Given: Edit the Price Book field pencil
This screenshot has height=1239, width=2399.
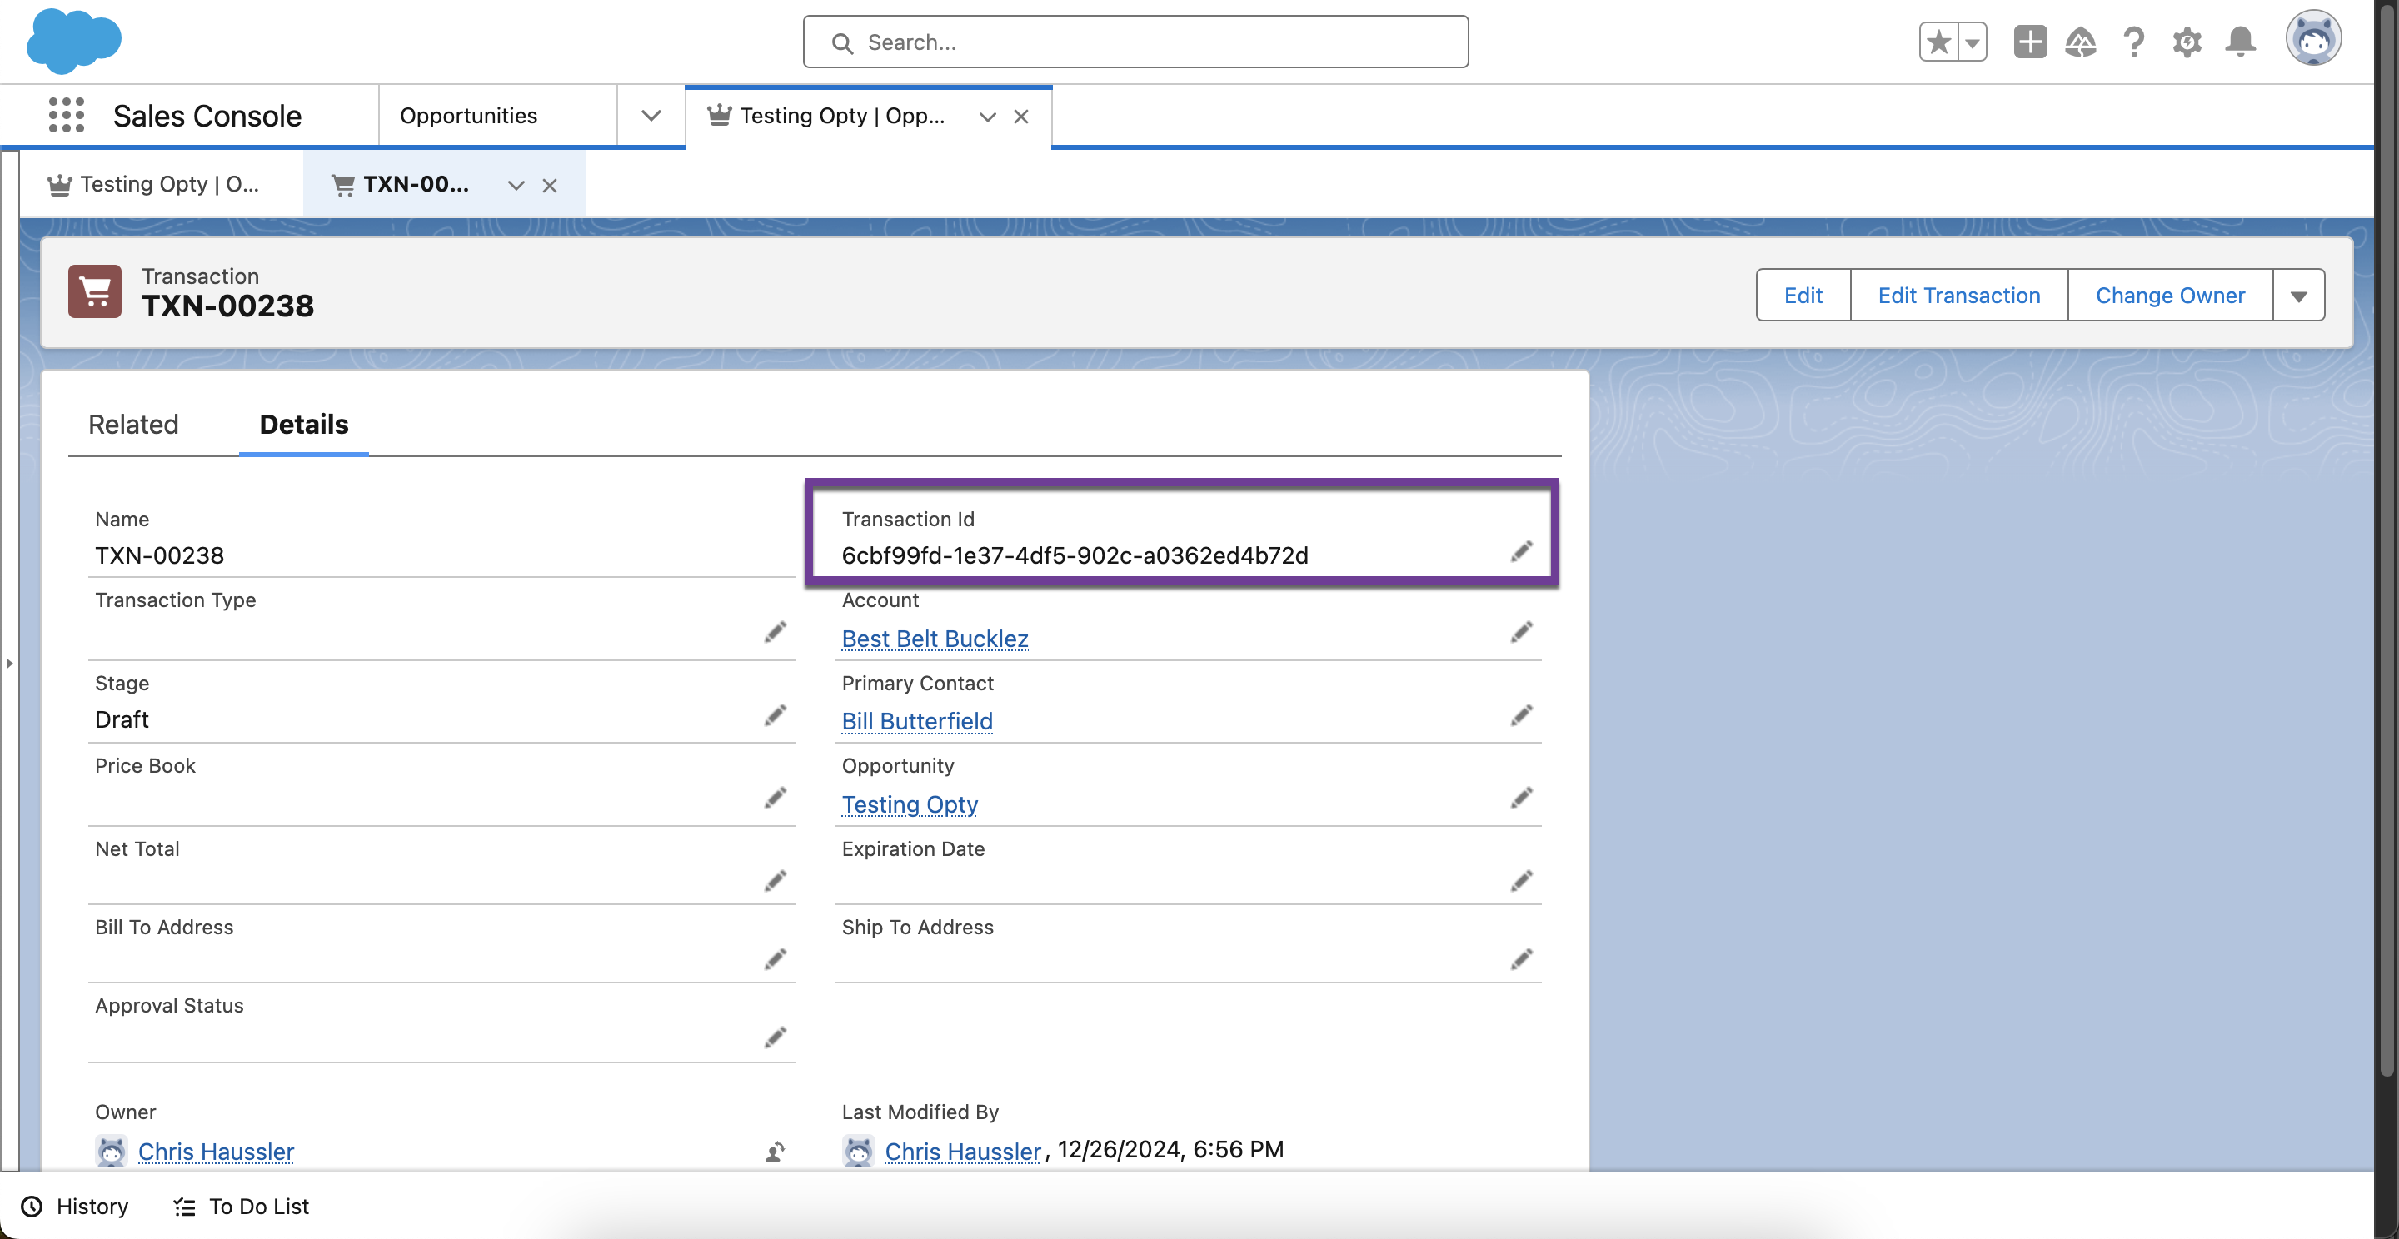Looking at the screenshot, I should [x=775, y=798].
